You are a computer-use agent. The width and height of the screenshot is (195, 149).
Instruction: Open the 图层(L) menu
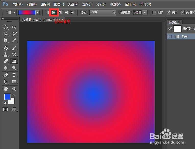pos(59,4)
